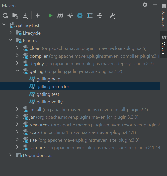Add Maven project with plus icon
167x176 pixels.
38,16
